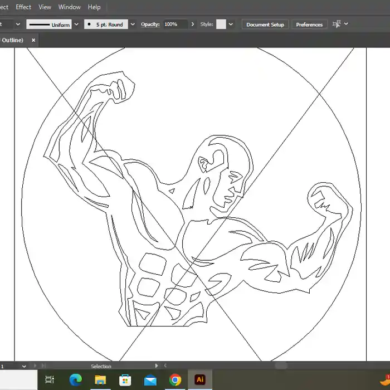Click the Selection status bar text
390x390 pixels.
pos(101,367)
